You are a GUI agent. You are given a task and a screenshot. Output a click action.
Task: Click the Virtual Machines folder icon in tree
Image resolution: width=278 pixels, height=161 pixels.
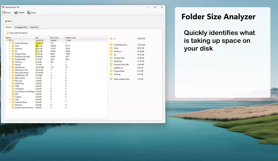[13, 43]
